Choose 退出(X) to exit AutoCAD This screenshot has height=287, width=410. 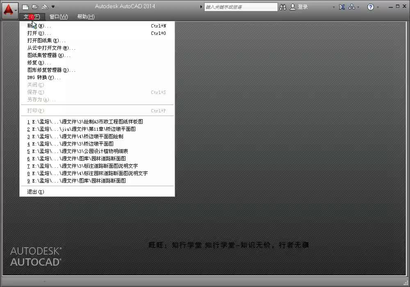[x=97, y=192]
